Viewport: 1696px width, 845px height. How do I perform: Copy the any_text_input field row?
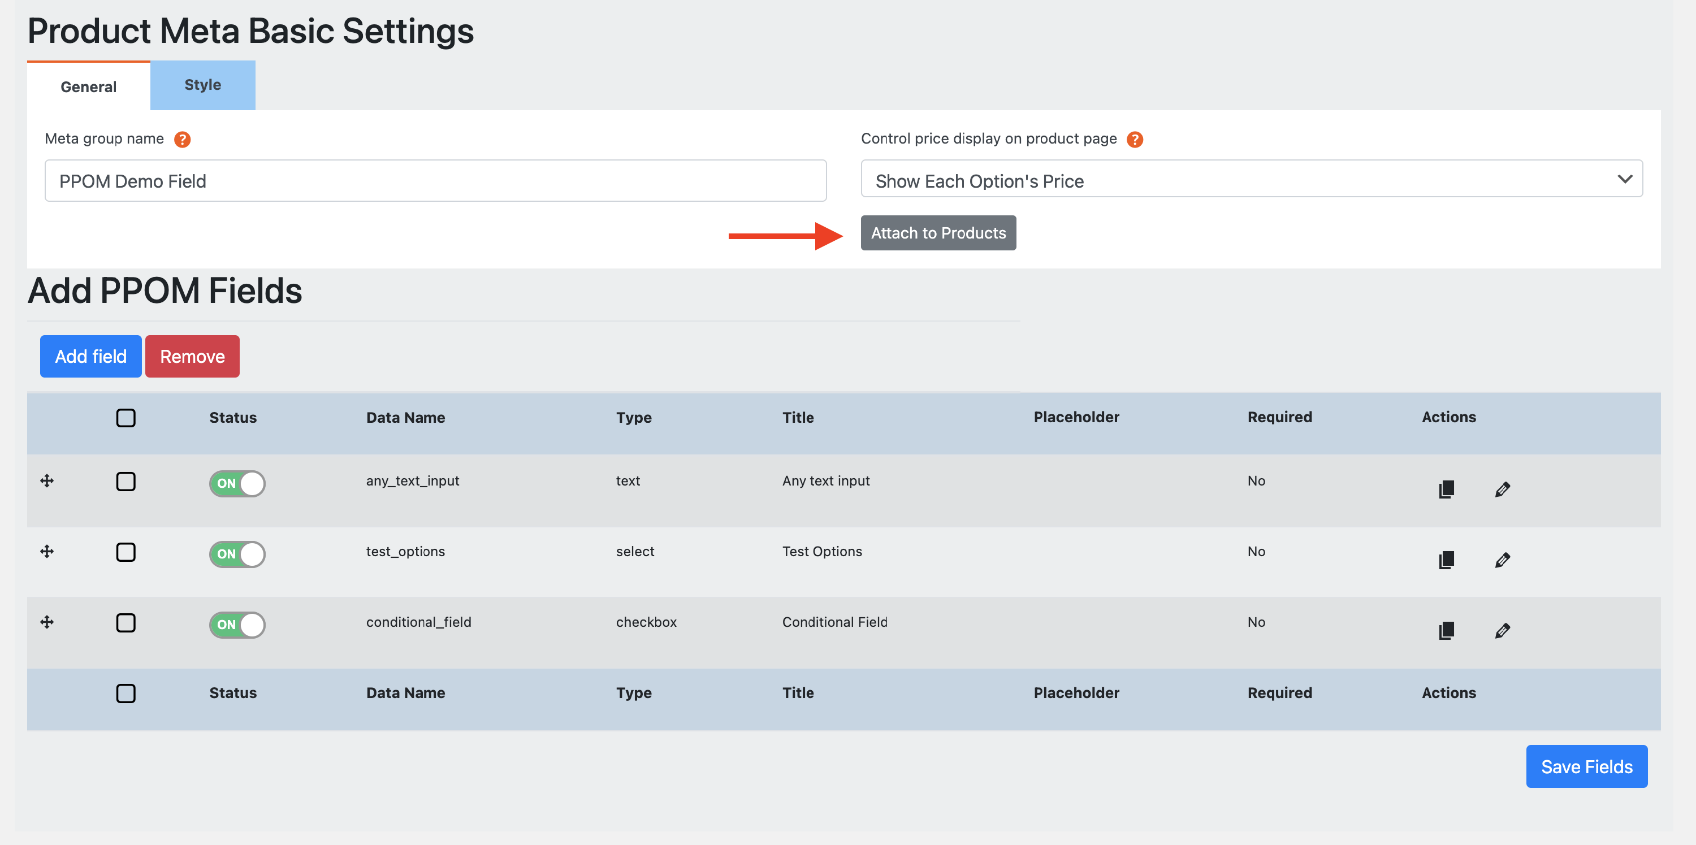pyautogui.click(x=1446, y=489)
